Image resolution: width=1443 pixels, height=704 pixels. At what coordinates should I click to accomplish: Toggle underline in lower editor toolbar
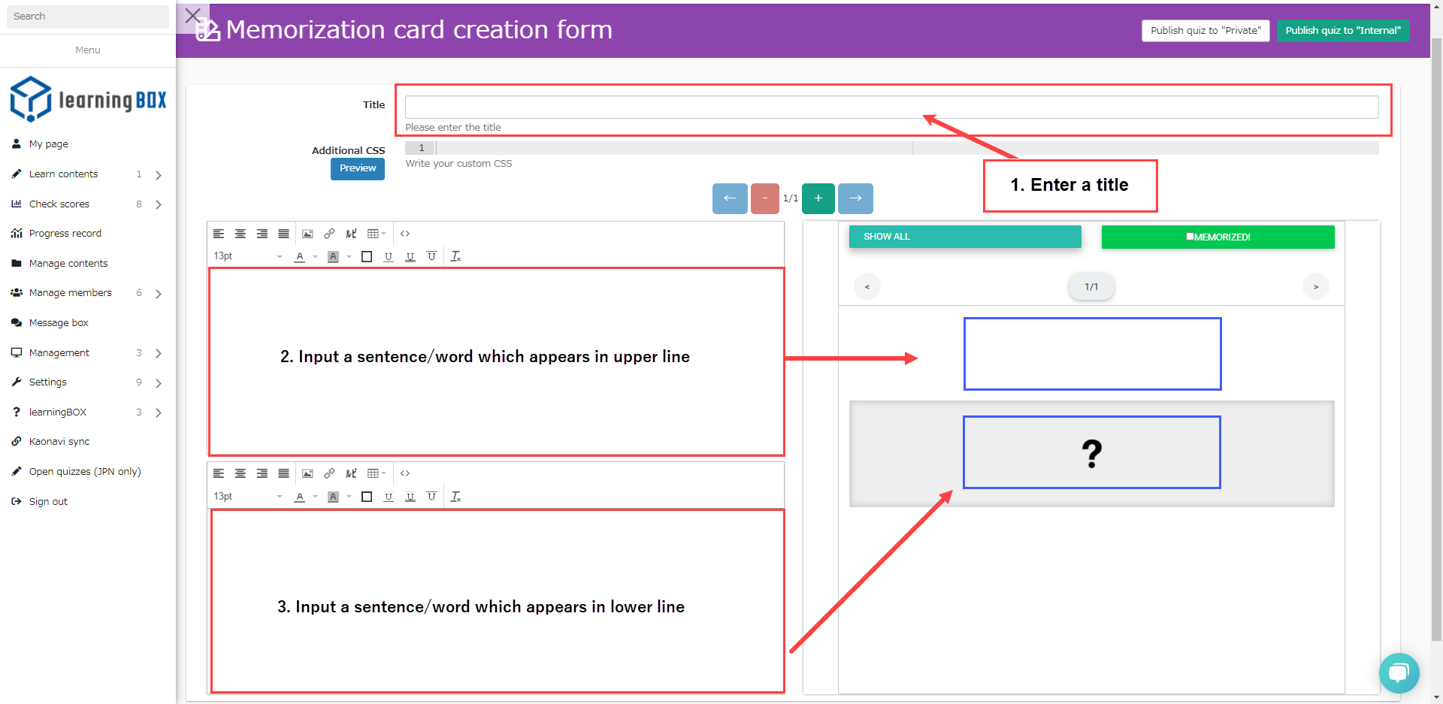(x=389, y=497)
